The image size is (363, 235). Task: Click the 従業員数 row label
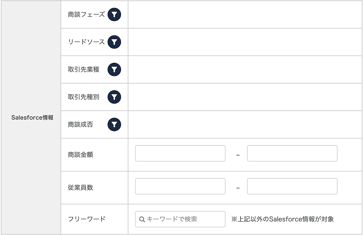[x=80, y=188]
